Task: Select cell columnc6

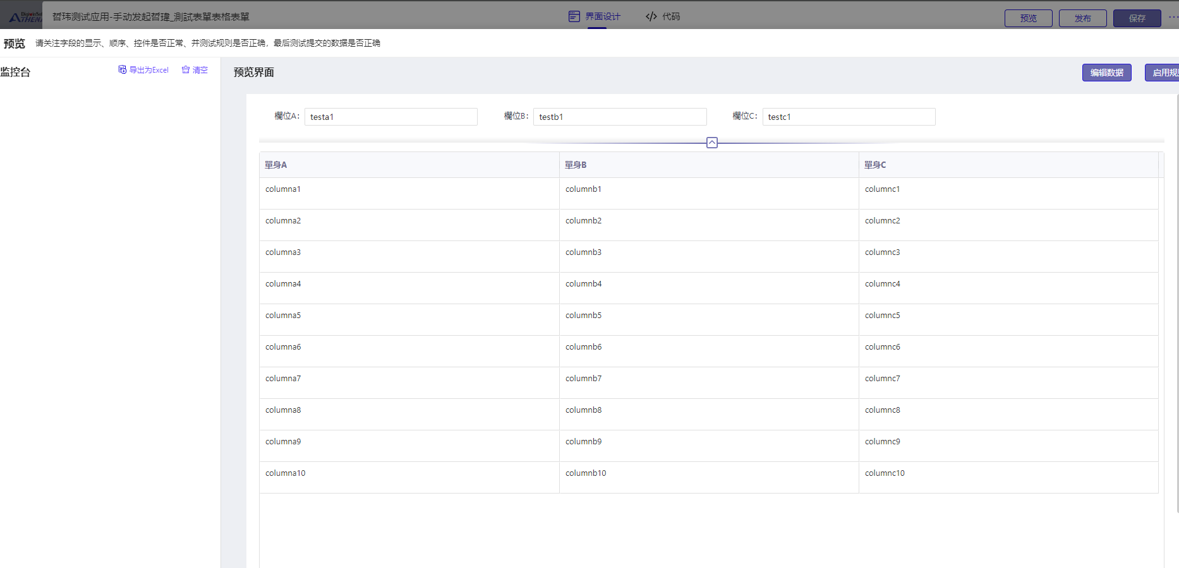Action: pyautogui.click(x=1008, y=351)
